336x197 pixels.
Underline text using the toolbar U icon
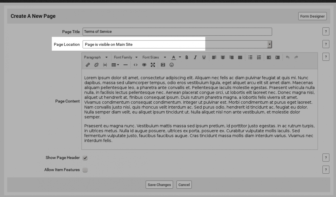click(x=204, y=57)
